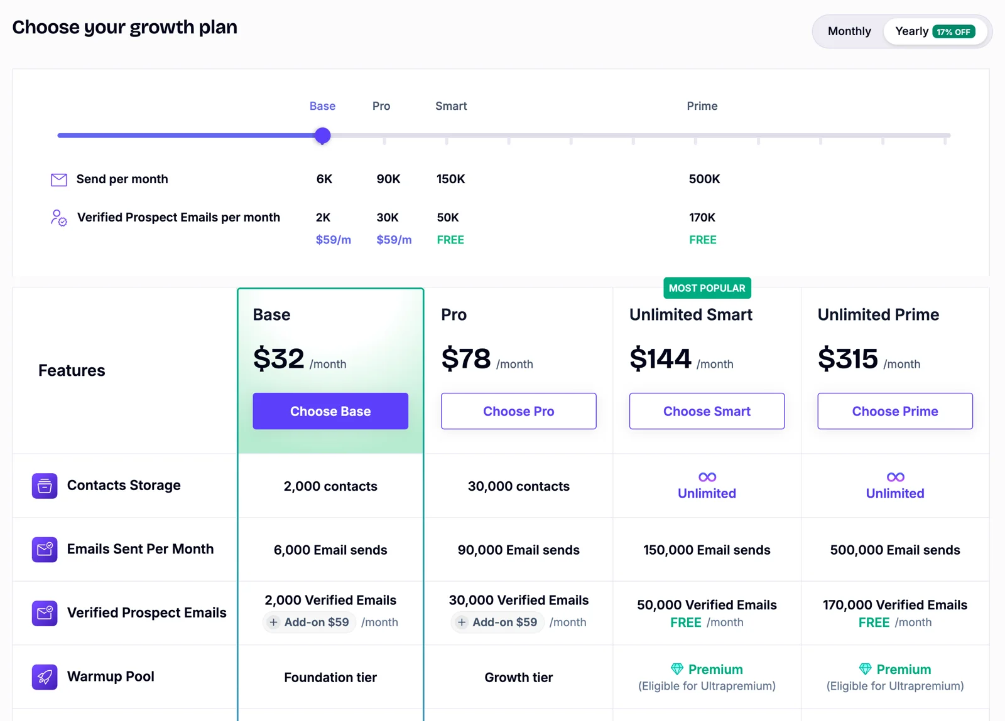Image resolution: width=1005 pixels, height=721 pixels.
Task: Click the 500,000 Email sends cell
Action: 895,550
